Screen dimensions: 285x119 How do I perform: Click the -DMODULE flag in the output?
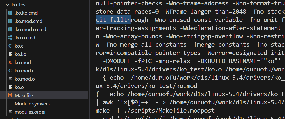[117, 61]
